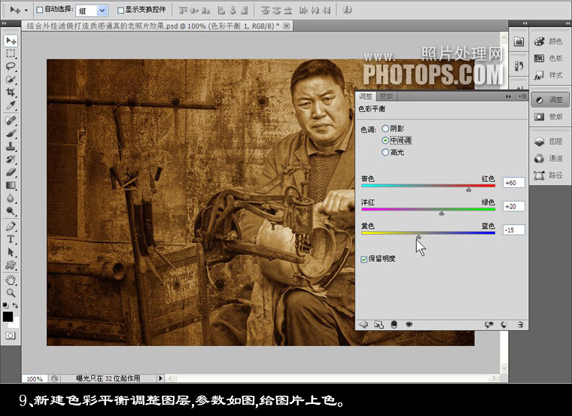The height and width of the screenshot is (416, 572).
Task: Select the Hand tool
Action: coord(11,280)
